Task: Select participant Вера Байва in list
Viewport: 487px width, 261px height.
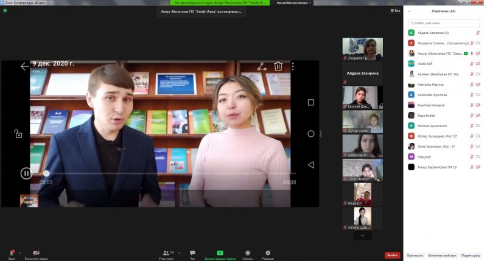Action: point(444,116)
